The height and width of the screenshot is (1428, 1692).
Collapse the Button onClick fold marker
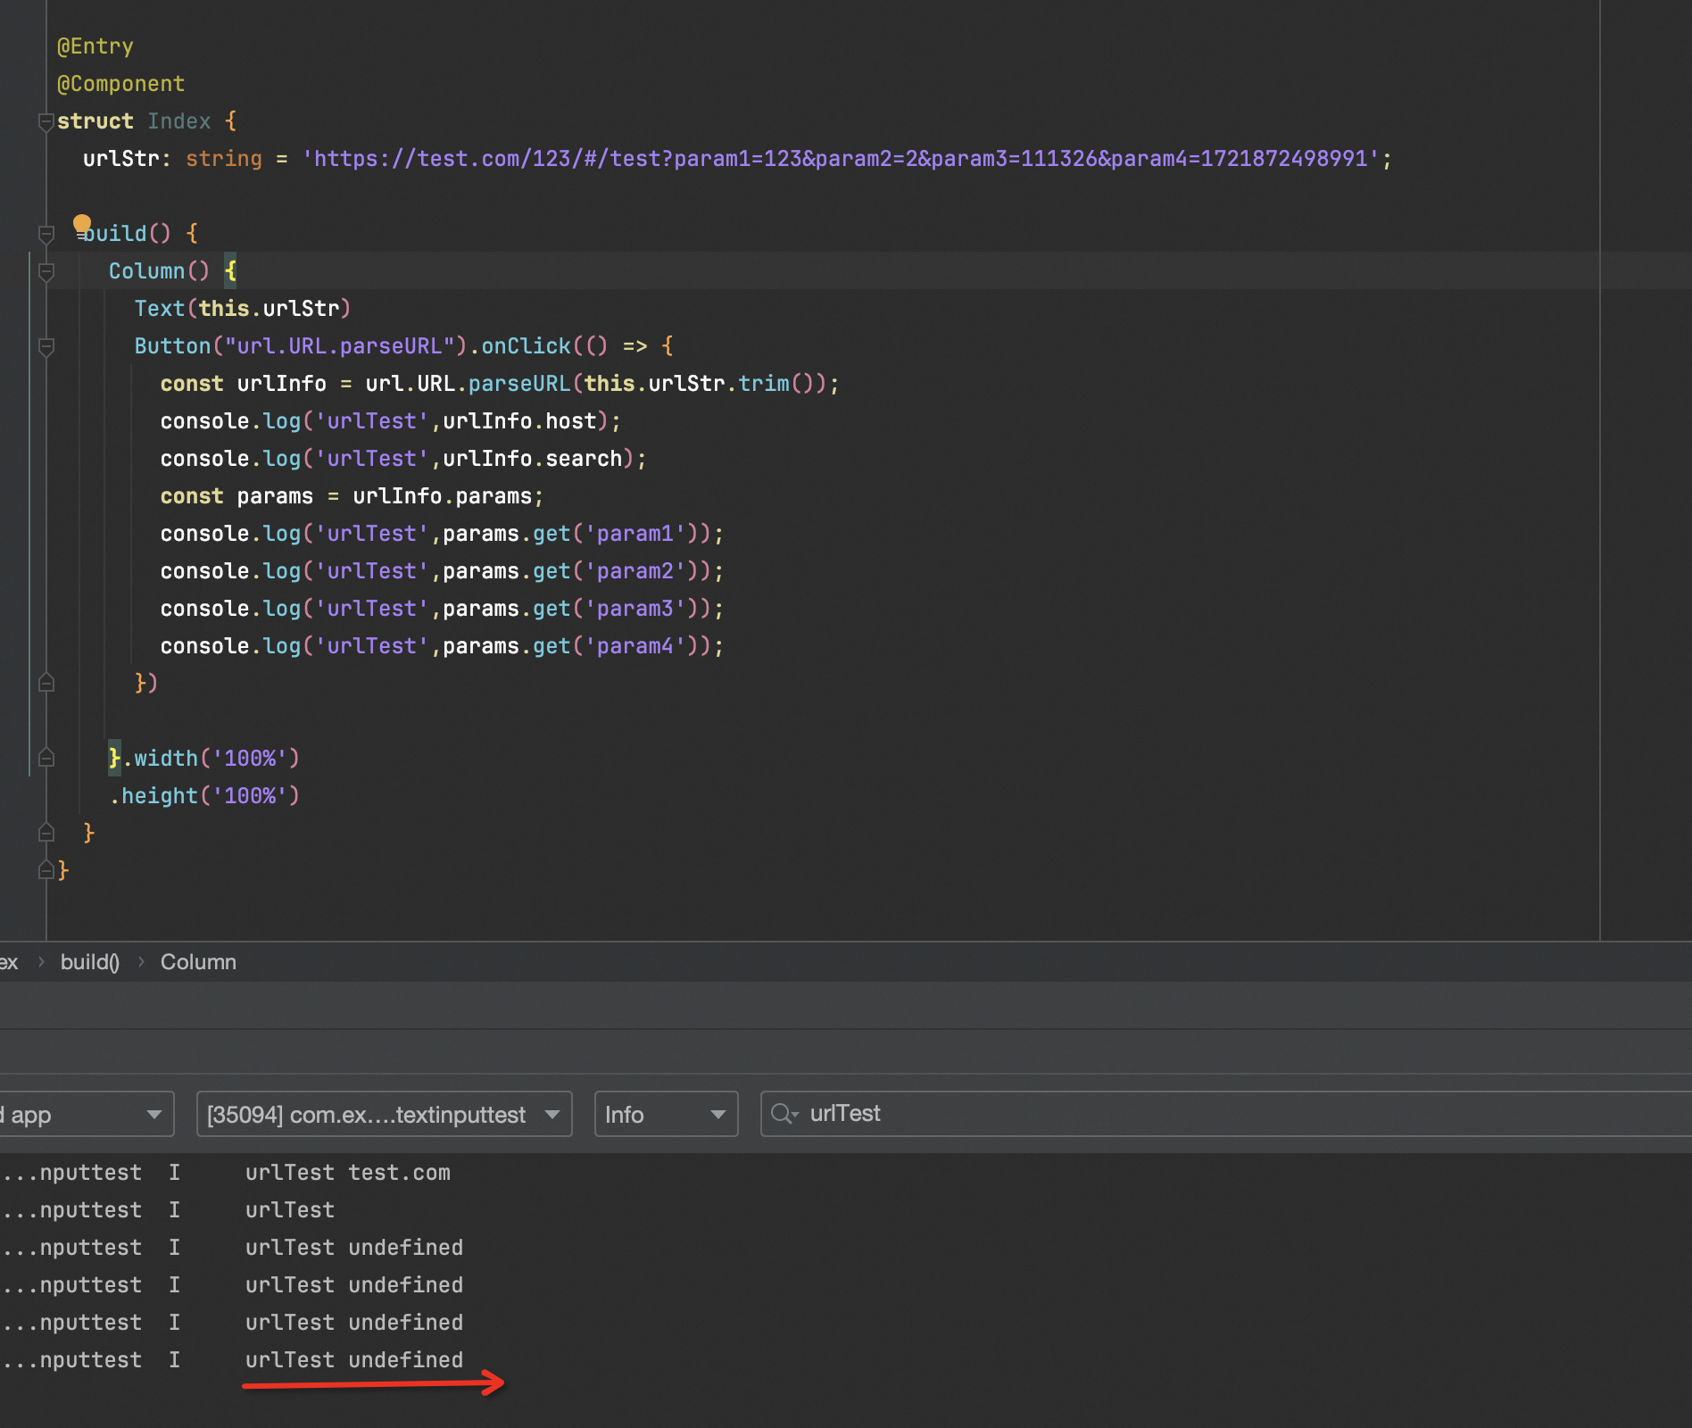pos(46,347)
